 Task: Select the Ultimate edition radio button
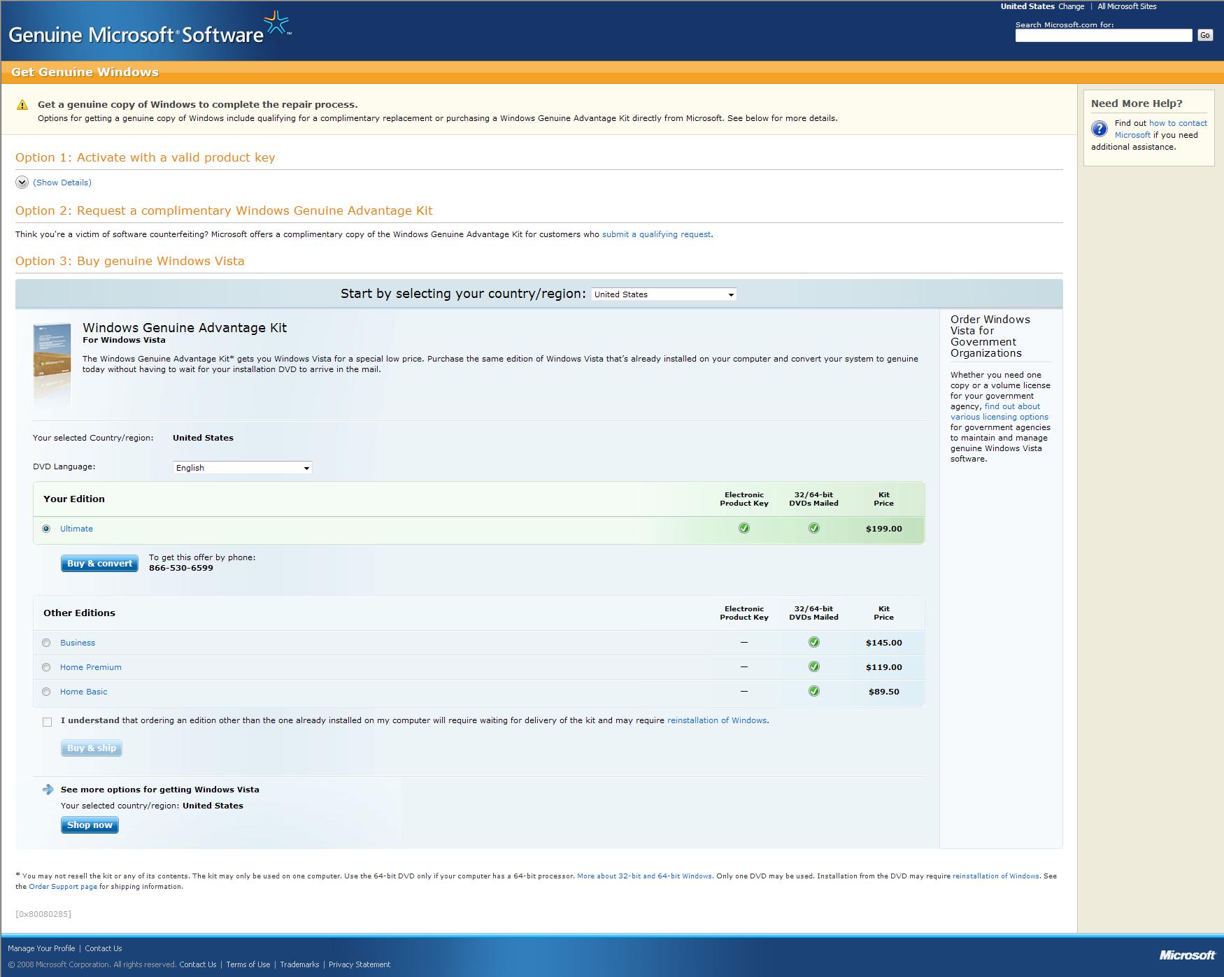[46, 529]
